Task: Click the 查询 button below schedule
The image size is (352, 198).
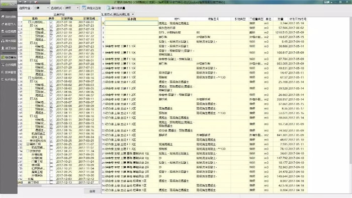Action: [92, 191]
